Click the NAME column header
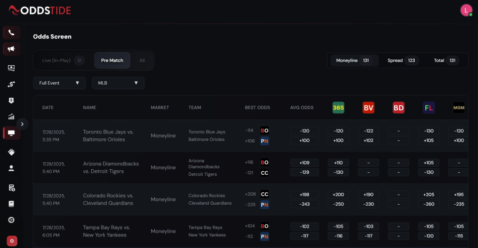The height and width of the screenshot is (248, 478). tap(89, 108)
